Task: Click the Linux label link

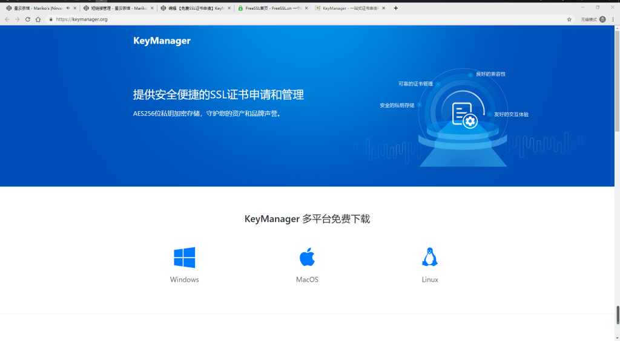Action: pyautogui.click(x=430, y=279)
